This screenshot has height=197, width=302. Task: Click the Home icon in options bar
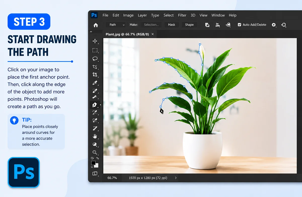coord(96,25)
